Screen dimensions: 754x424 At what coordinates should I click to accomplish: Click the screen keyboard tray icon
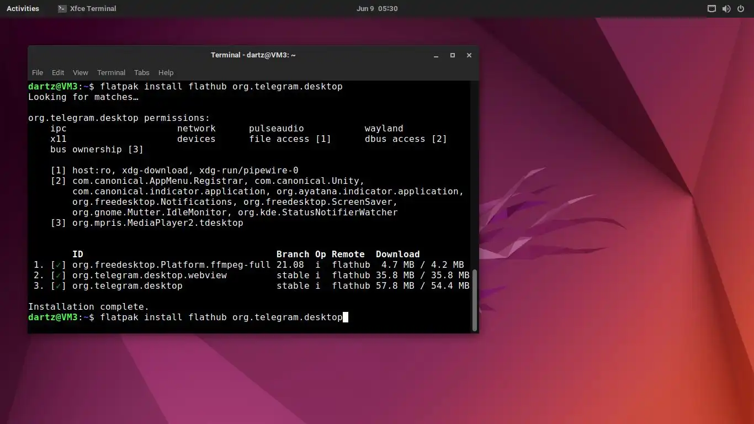pos(711,8)
